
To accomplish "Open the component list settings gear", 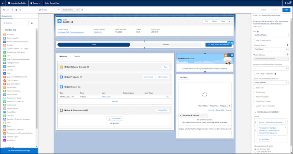I will pos(32,23).
